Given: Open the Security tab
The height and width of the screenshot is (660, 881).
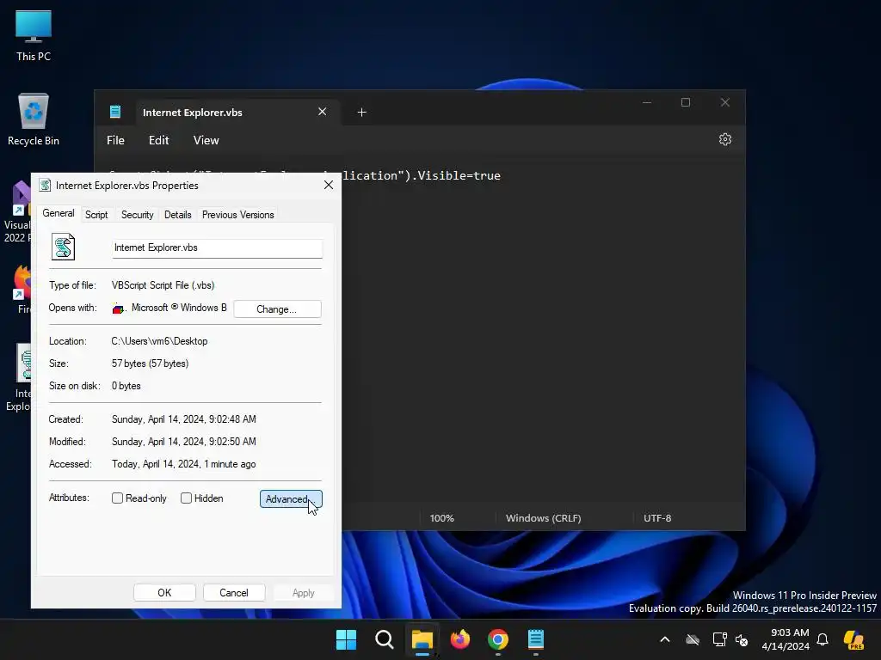Looking at the screenshot, I should [x=137, y=214].
